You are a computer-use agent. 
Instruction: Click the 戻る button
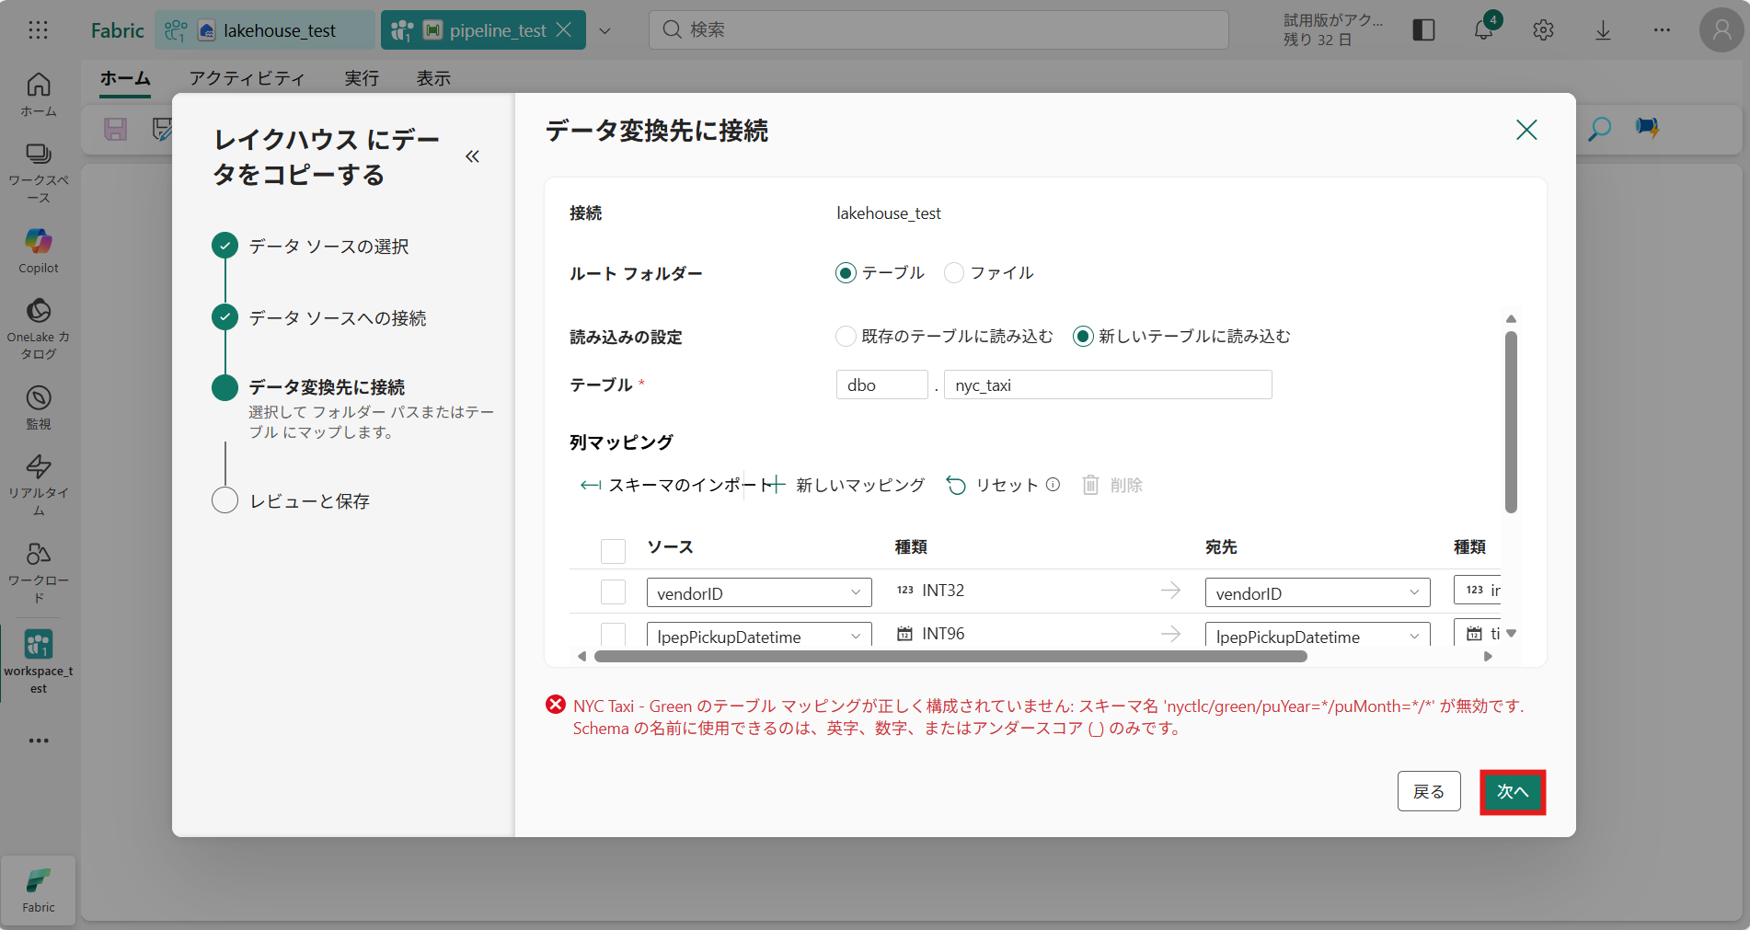pyautogui.click(x=1428, y=792)
